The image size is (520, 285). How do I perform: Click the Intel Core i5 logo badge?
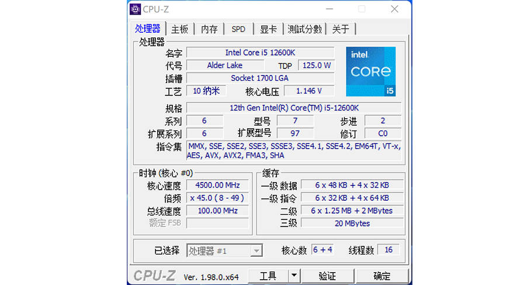click(x=371, y=71)
